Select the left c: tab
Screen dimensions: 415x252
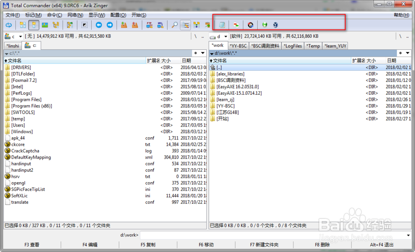tap(31, 46)
